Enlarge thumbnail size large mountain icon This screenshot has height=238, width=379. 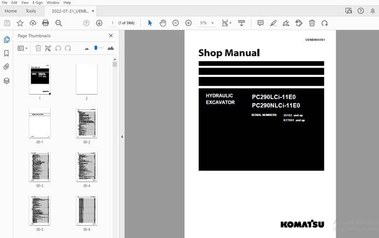pos(111,48)
